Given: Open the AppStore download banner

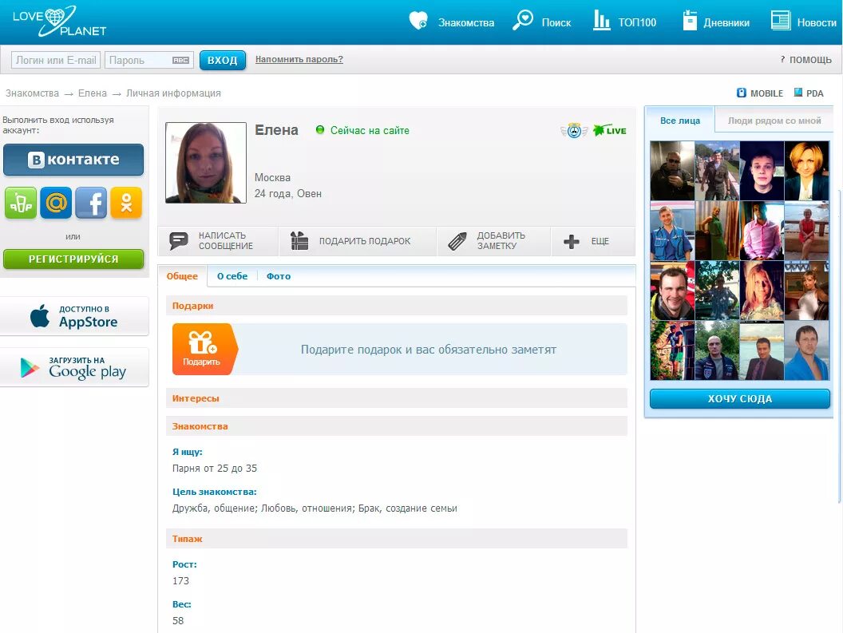Looking at the screenshot, I should (x=74, y=316).
